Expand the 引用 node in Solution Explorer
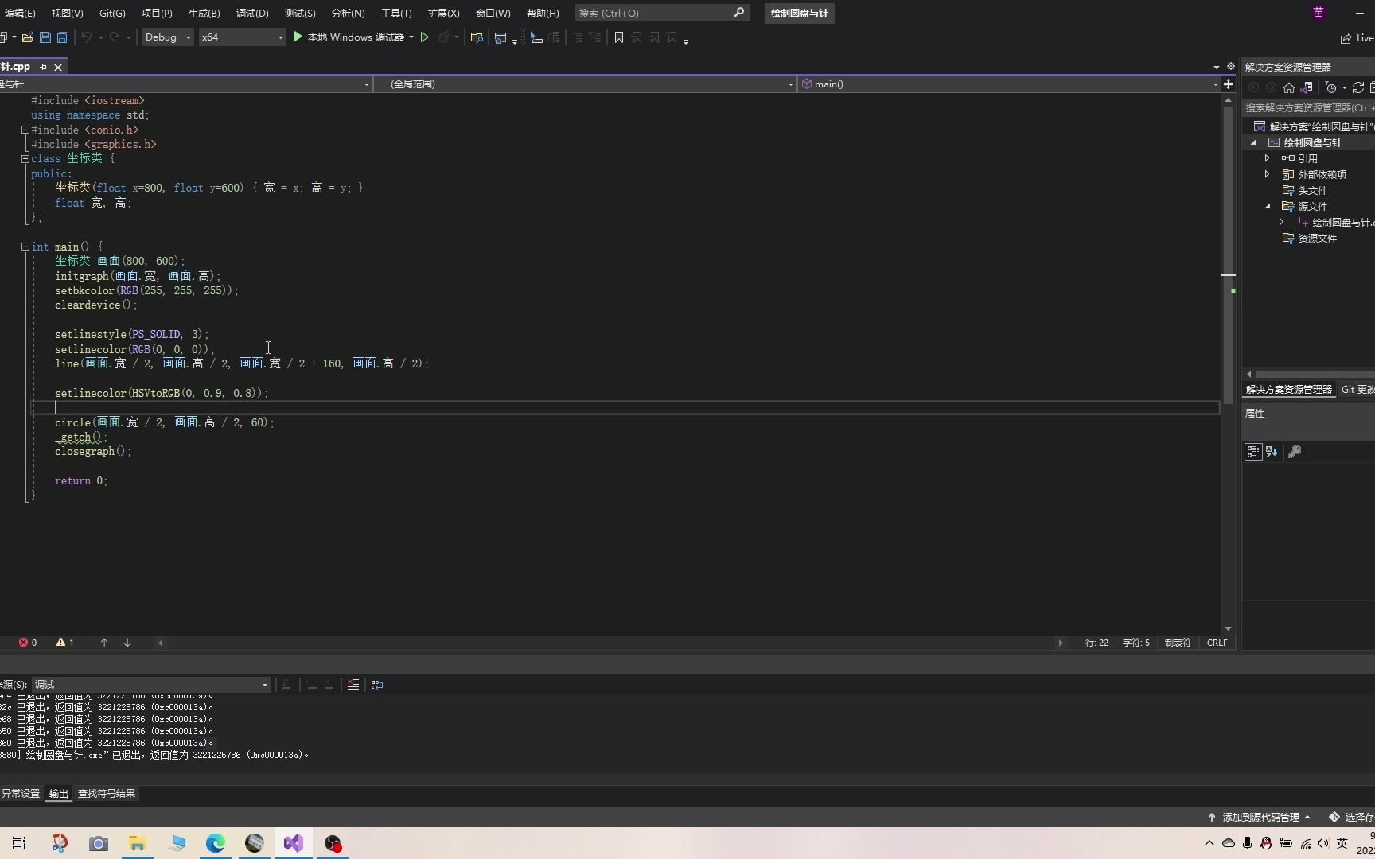The width and height of the screenshot is (1375, 859). click(1268, 158)
